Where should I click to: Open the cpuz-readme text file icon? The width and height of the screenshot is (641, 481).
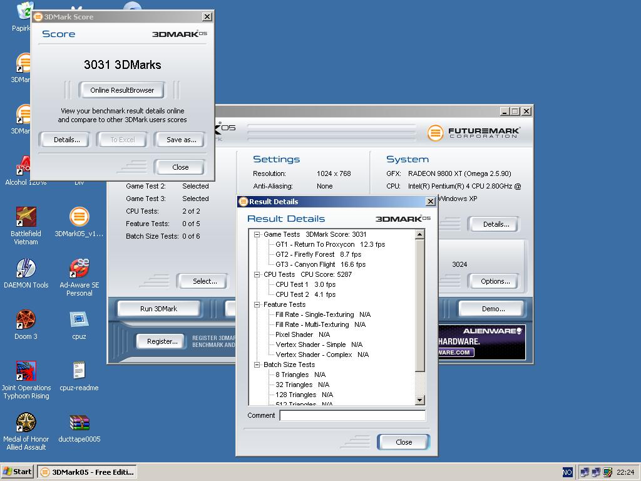coord(79,376)
